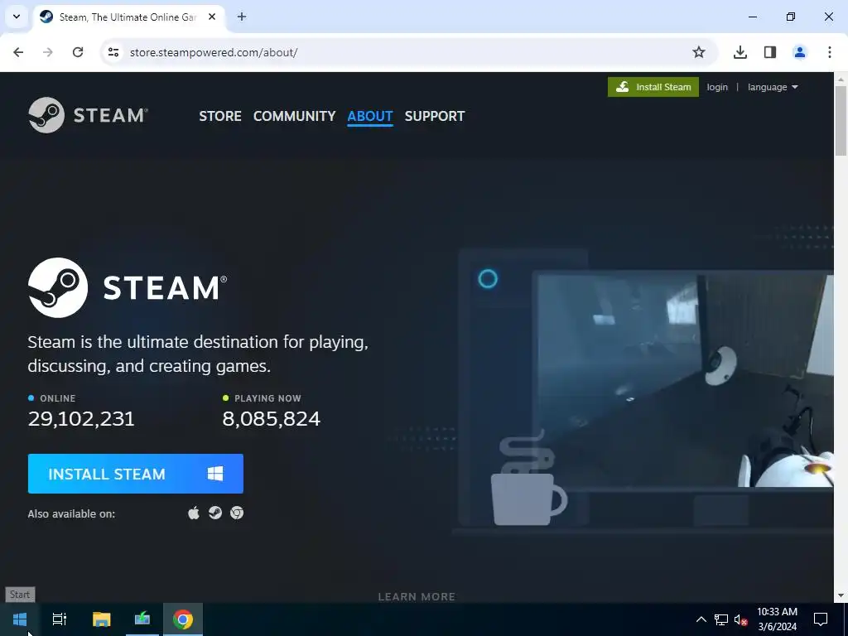Screen dimensions: 848x636
Task: Open the notification center icon
Action: click(x=821, y=619)
